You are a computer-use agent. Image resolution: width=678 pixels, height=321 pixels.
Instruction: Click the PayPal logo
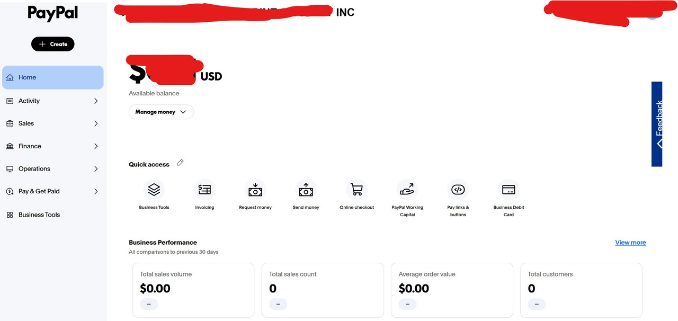pos(53,14)
